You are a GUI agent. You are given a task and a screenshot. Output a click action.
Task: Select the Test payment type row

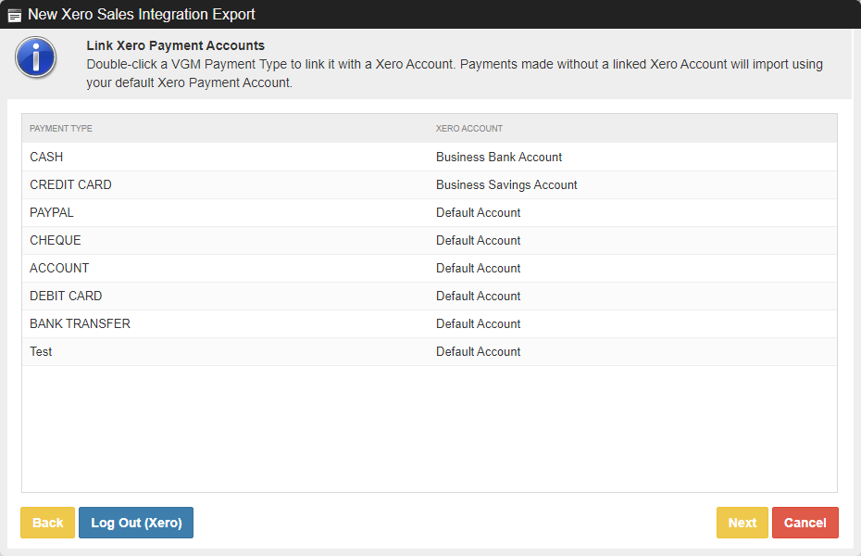click(x=430, y=351)
